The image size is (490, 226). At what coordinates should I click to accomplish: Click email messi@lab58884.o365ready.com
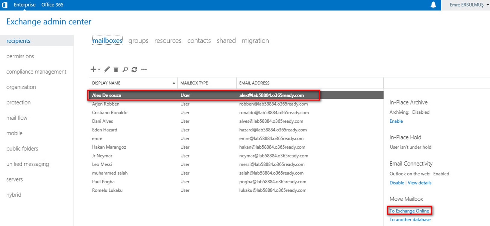pos(272,164)
